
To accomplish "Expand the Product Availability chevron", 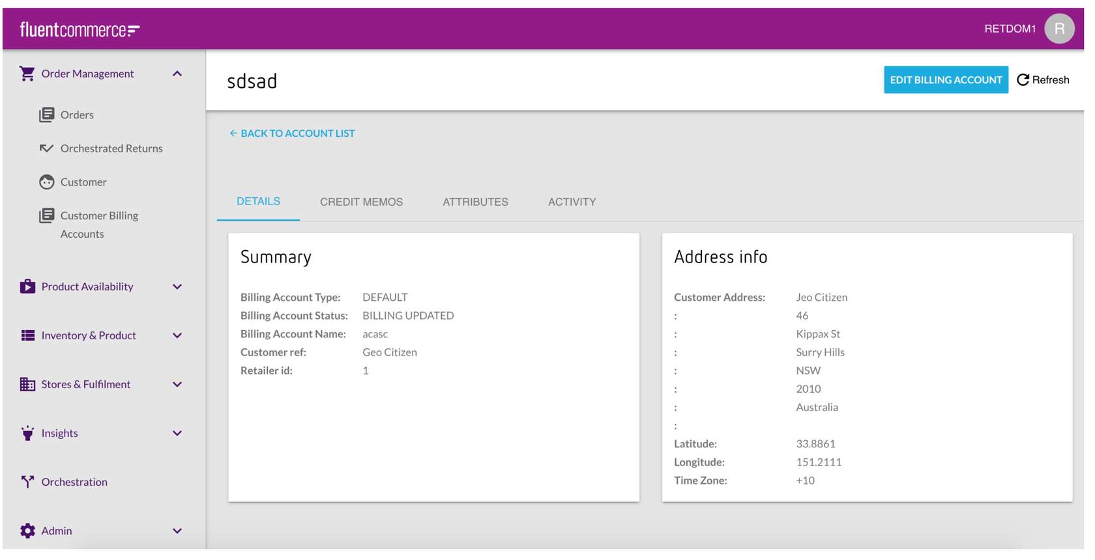I will click(177, 287).
